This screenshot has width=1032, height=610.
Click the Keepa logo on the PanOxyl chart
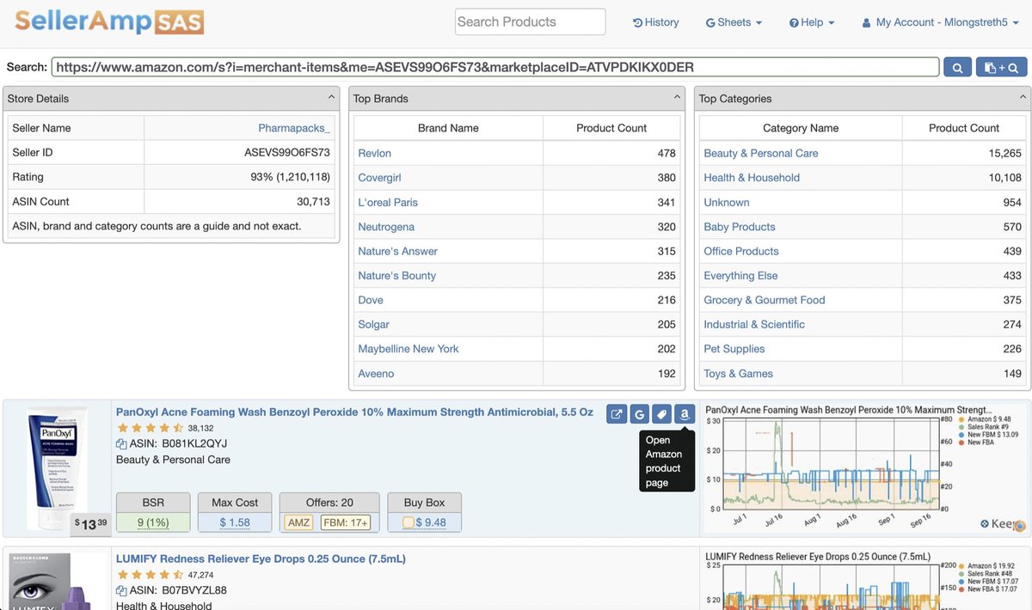tap(1003, 523)
